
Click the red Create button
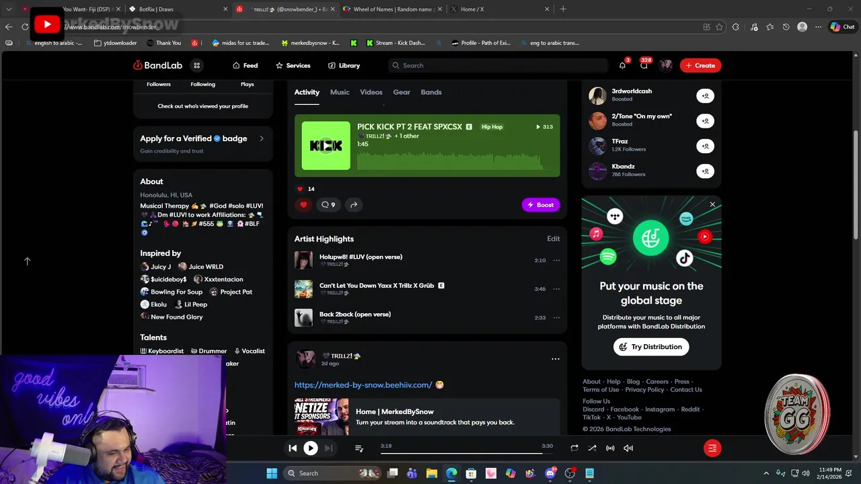pyautogui.click(x=700, y=65)
